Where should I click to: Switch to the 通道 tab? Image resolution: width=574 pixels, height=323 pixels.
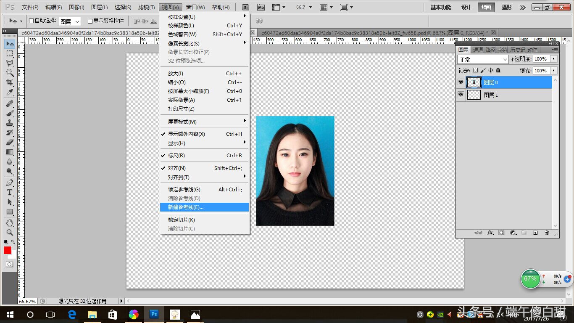(478, 49)
